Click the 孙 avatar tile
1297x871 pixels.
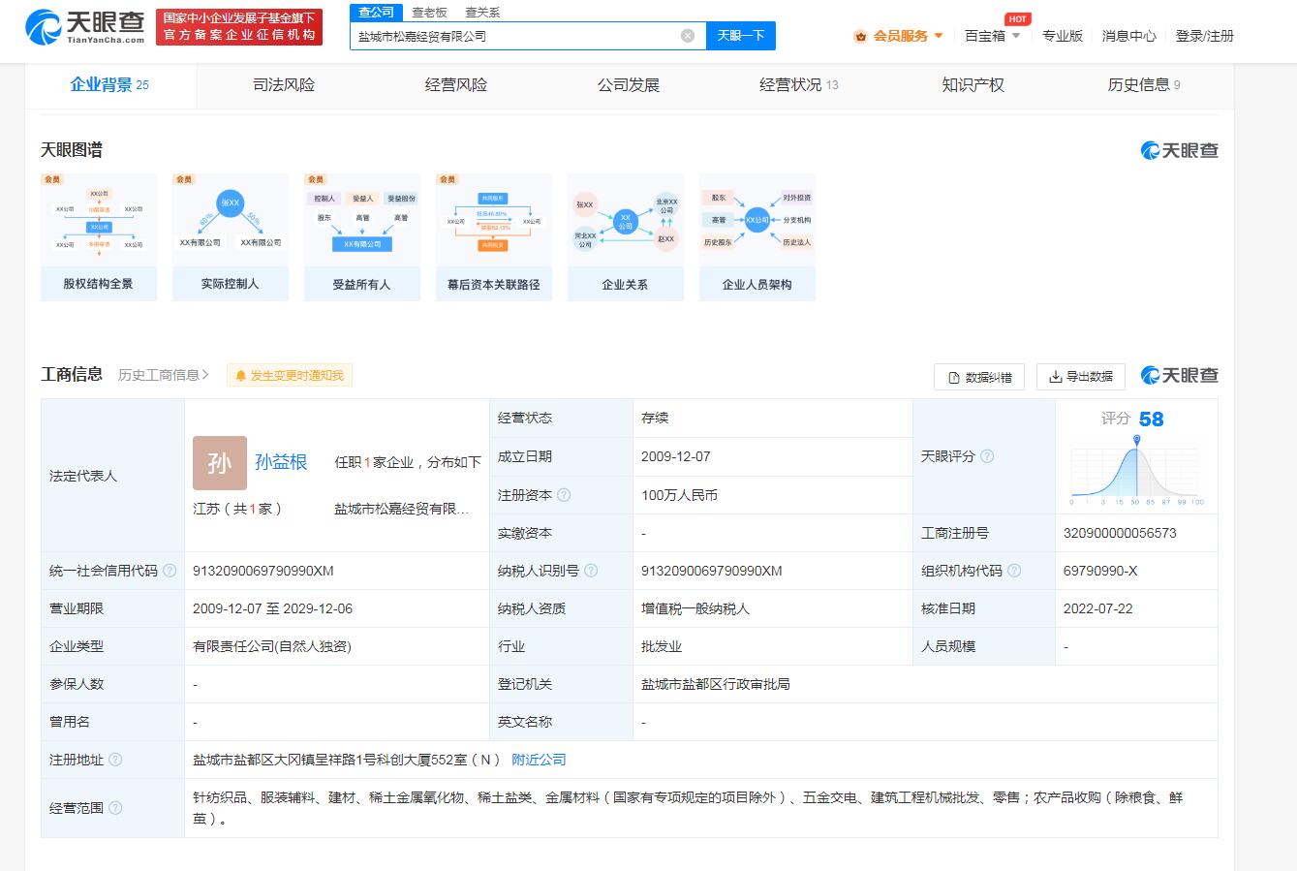point(220,463)
